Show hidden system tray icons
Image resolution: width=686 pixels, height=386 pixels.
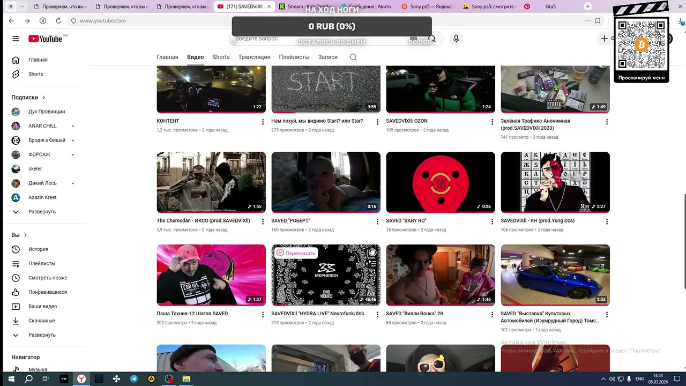(x=603, y=378)
